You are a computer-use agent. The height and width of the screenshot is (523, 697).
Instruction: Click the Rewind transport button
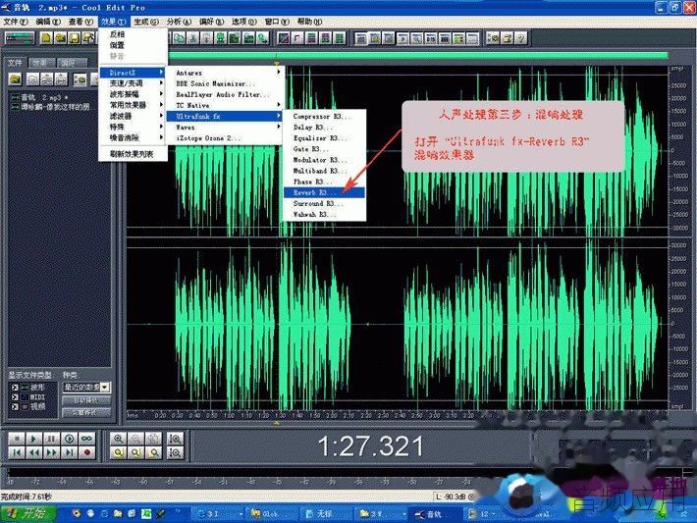pos(33,452)
